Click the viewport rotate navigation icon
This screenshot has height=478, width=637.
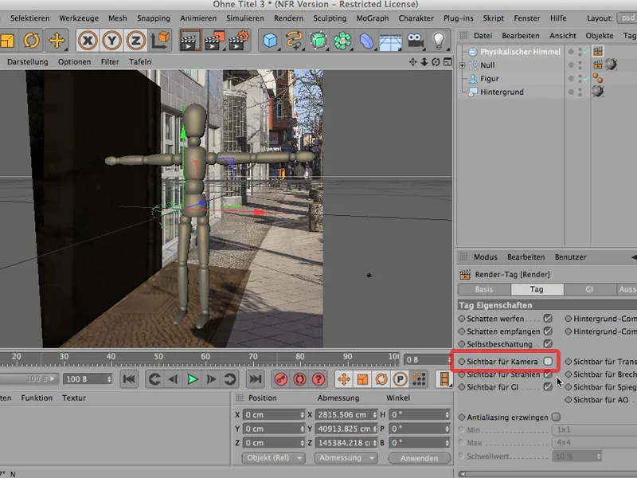click(436, 62)
